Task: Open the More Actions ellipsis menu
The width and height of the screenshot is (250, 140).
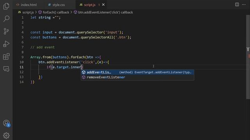Action: (x=244, y=5)
